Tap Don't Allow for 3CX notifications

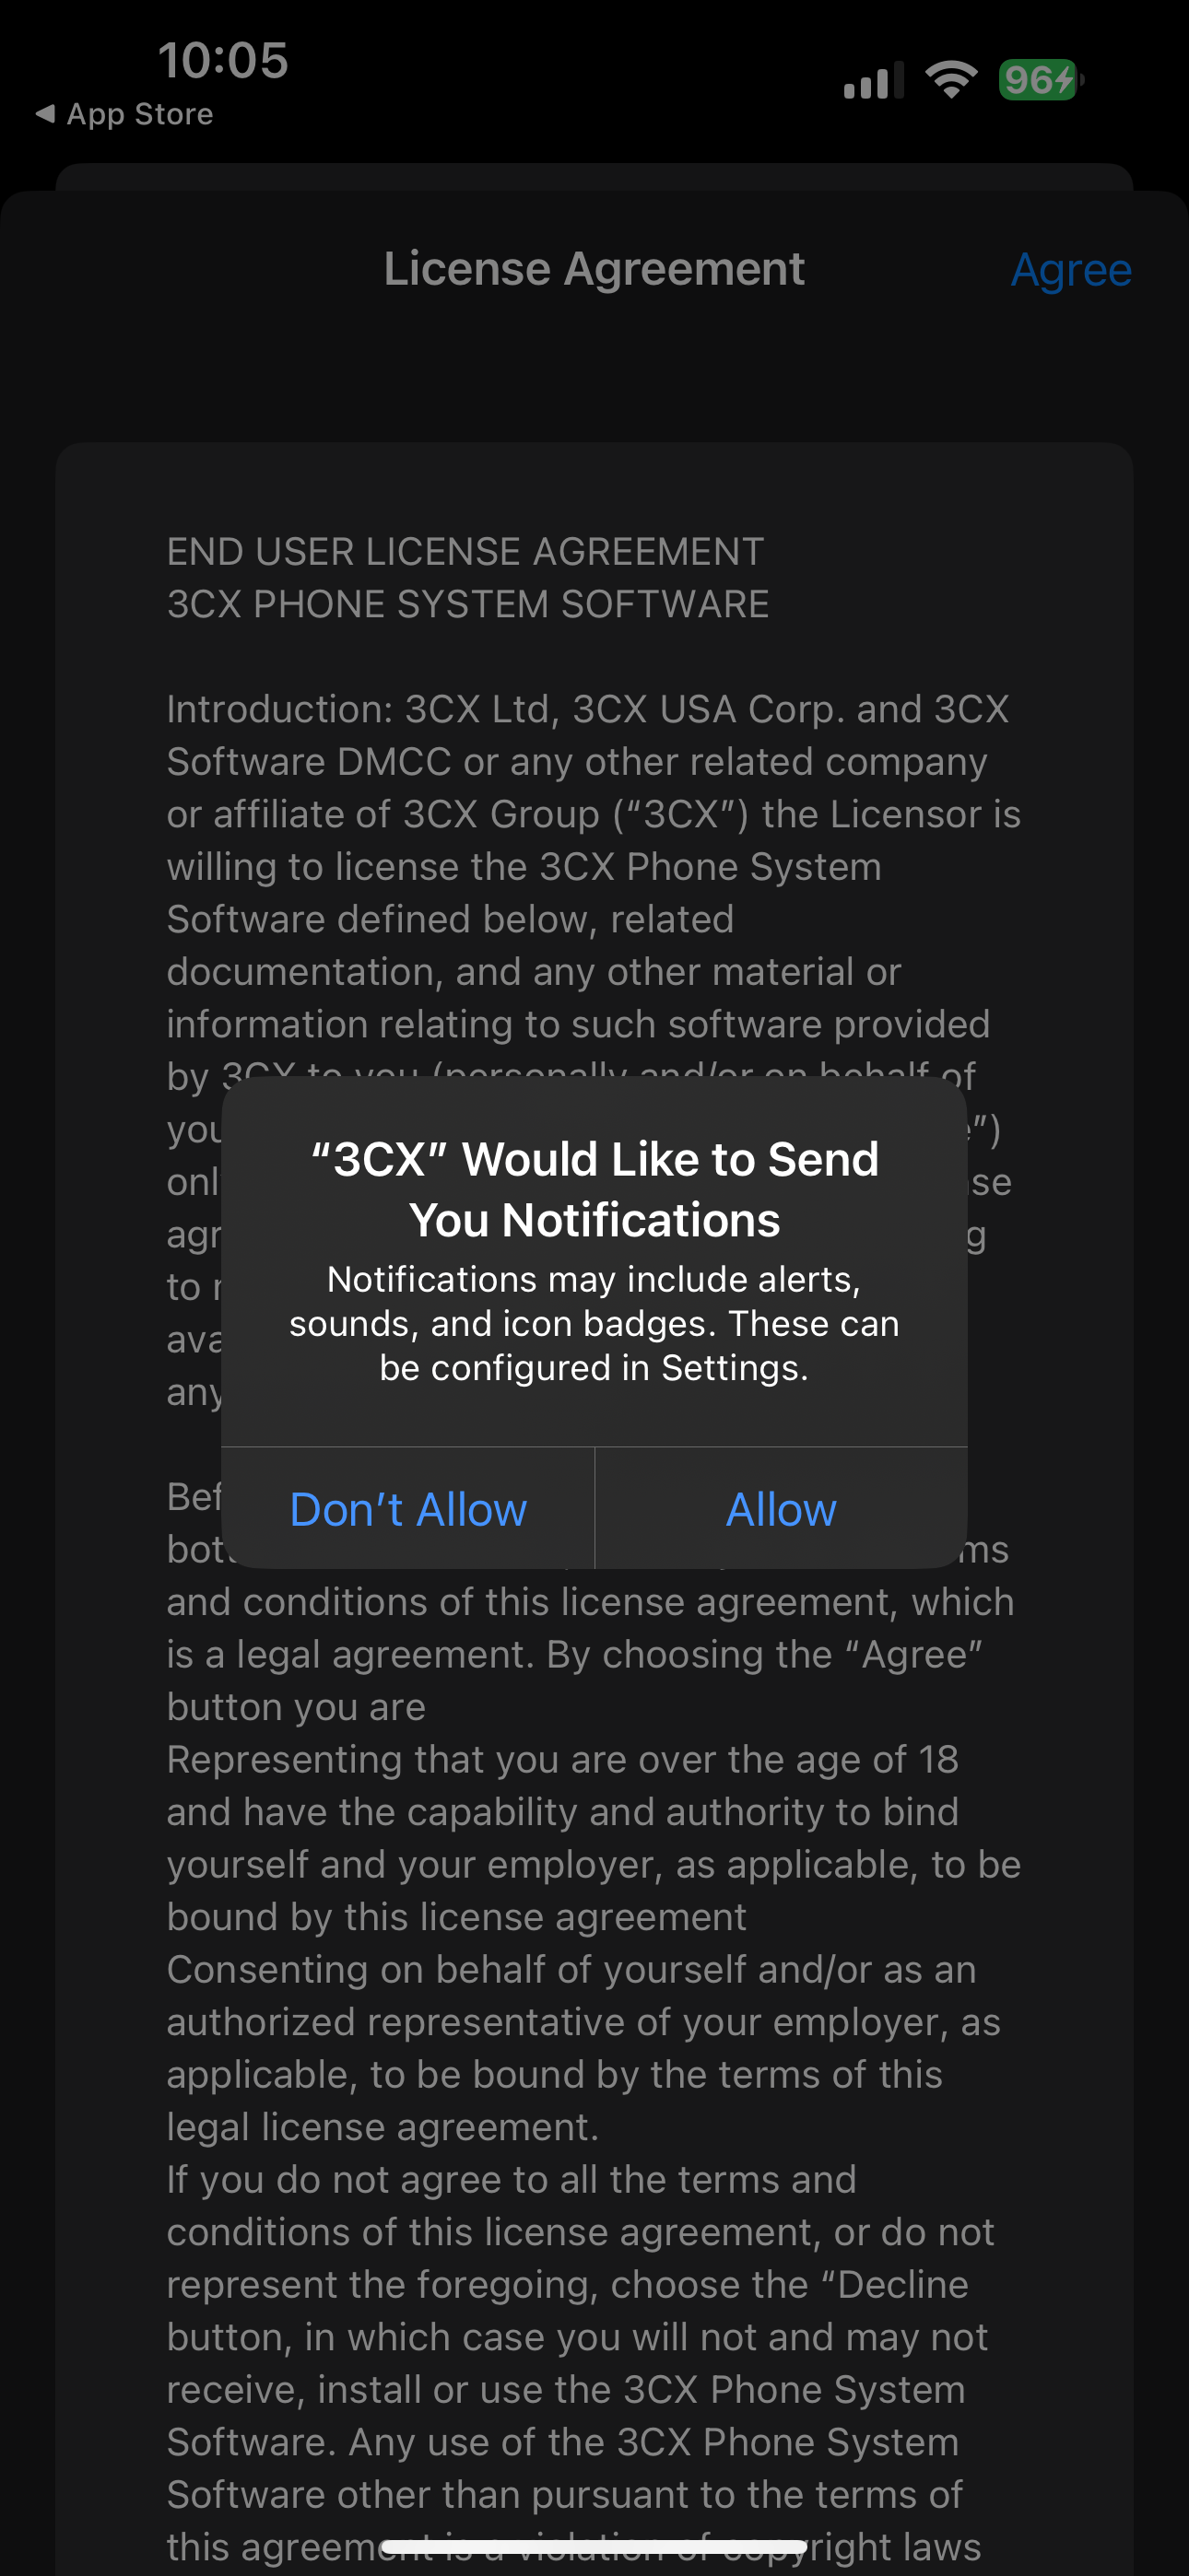click(x=407, y=1509)
